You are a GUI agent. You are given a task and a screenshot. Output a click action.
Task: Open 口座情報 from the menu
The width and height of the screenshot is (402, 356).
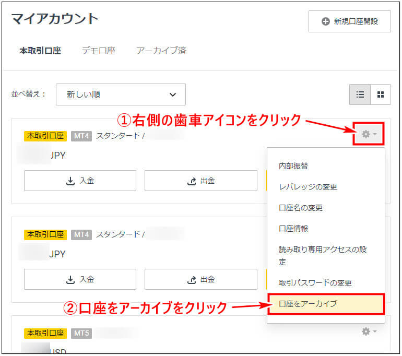tap(293, 228)
